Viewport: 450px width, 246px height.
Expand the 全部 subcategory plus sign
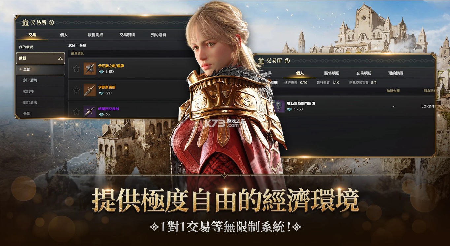pos(20,69)
